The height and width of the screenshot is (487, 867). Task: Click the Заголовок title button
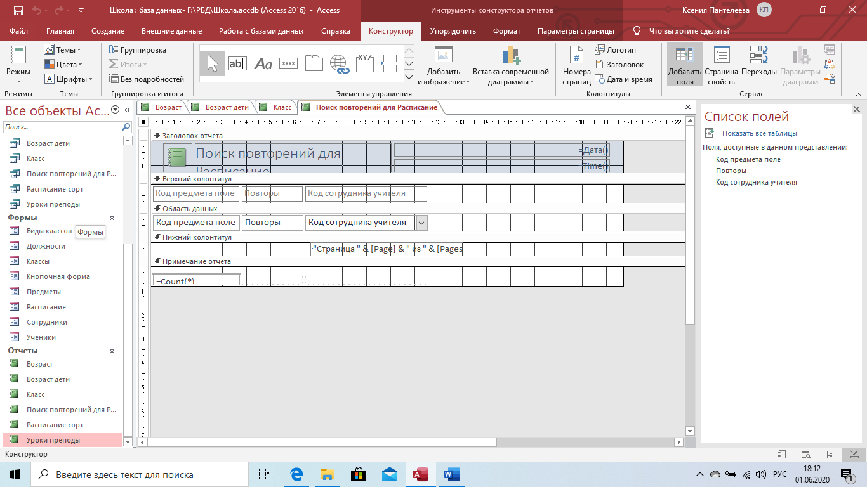(619, 64)
